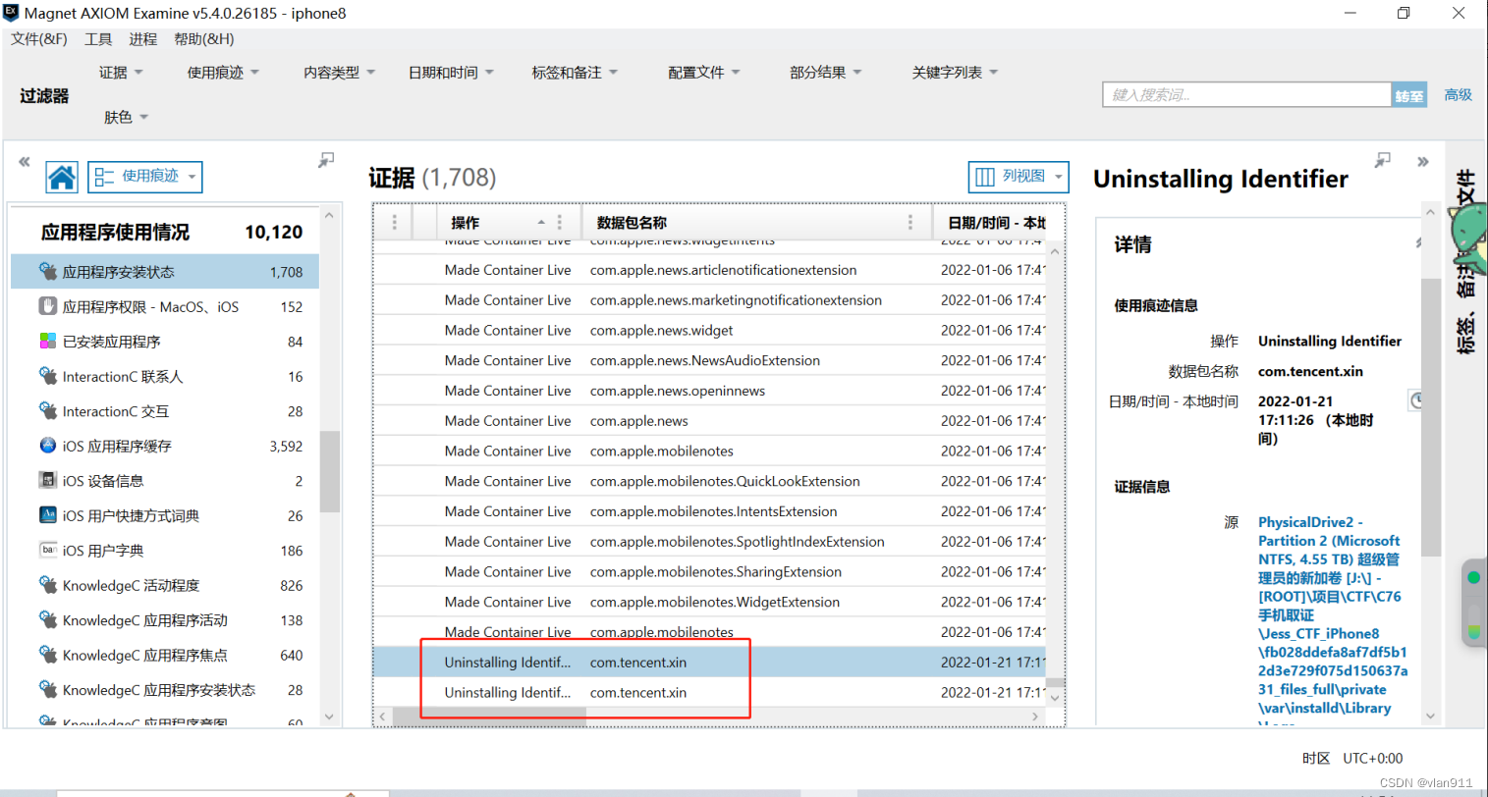
Task: Open InteractionC 交互 icon
Action: click(x=47, y=410)
